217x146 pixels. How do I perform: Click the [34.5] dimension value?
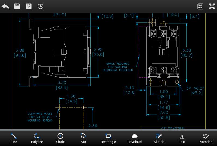[x=71, y=101]
